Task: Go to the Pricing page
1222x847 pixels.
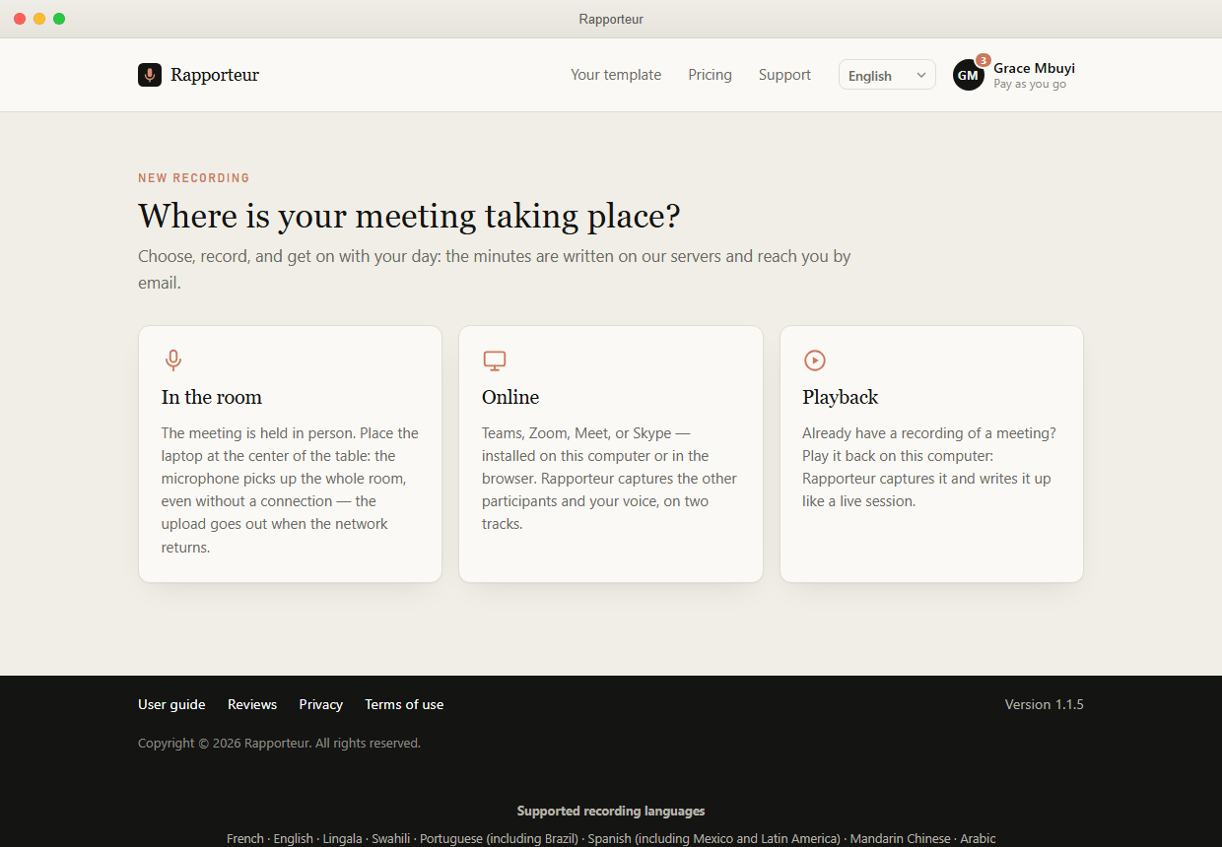Action: click(710, 75)
